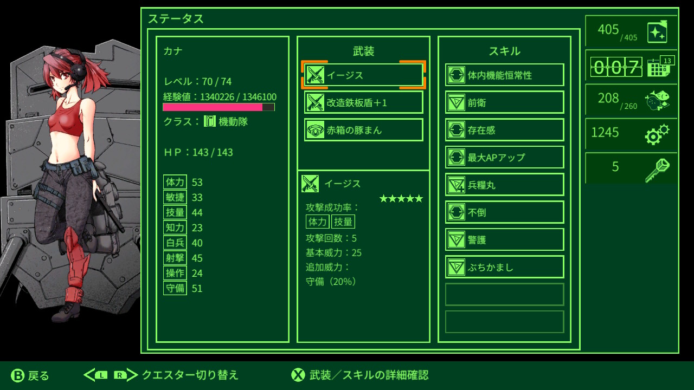Click the triangle icon next to 前衛
Screen dimensions: 694x390
click(457, 102)
